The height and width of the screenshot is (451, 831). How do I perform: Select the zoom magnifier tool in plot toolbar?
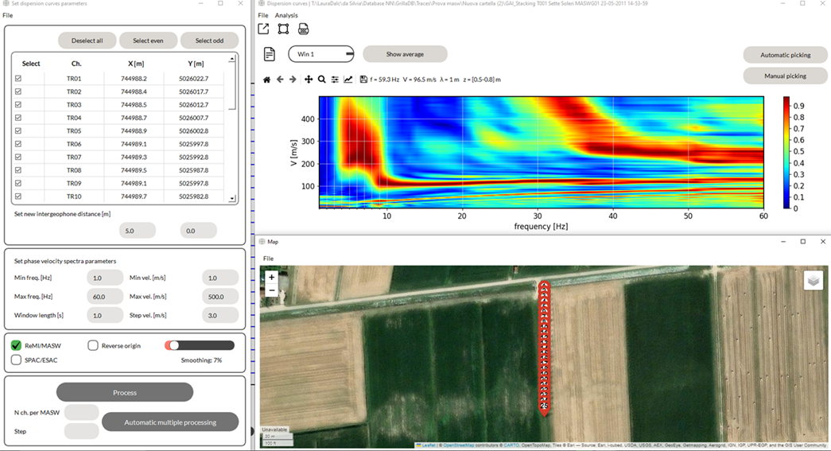322,80
